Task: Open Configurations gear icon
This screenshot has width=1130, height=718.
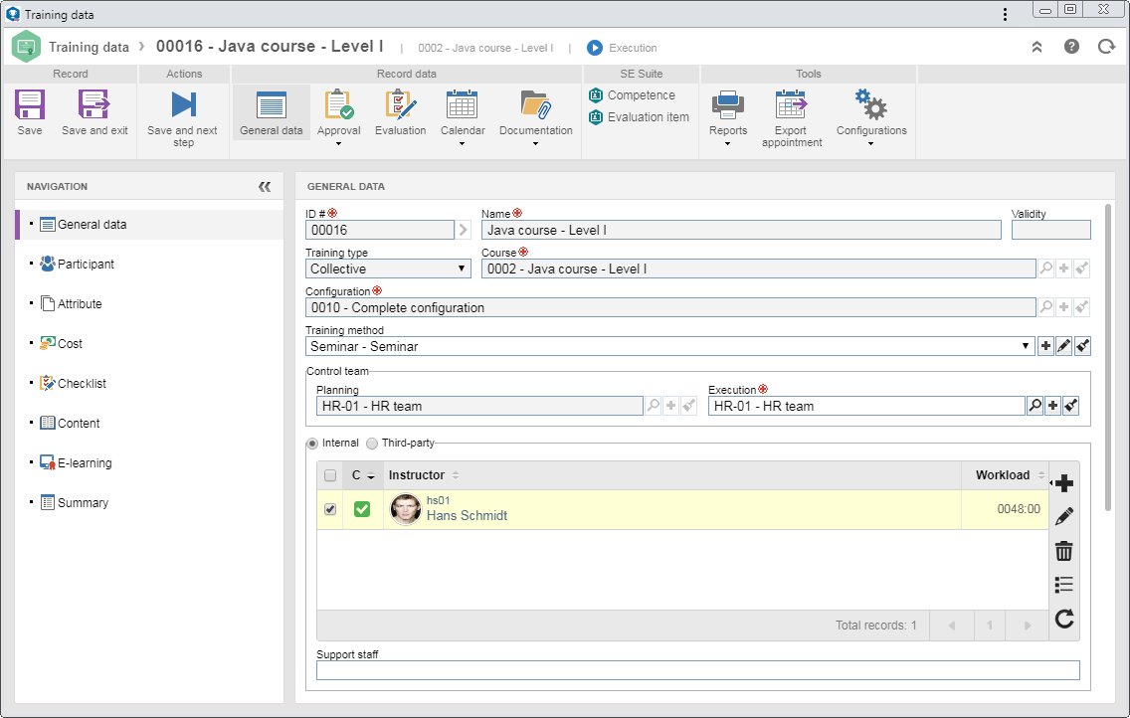Action: (870, 105)
